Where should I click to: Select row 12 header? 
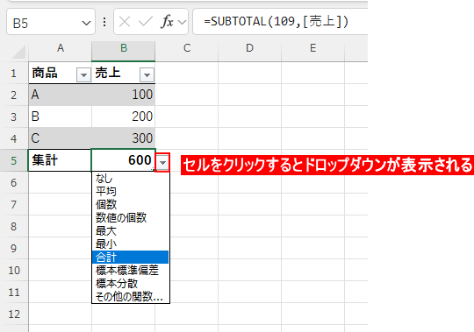click(14, 314)
